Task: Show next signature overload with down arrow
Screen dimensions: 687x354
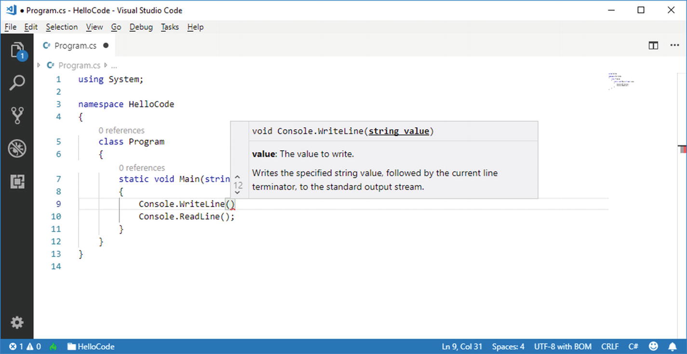Action: (x=238, y=193)
